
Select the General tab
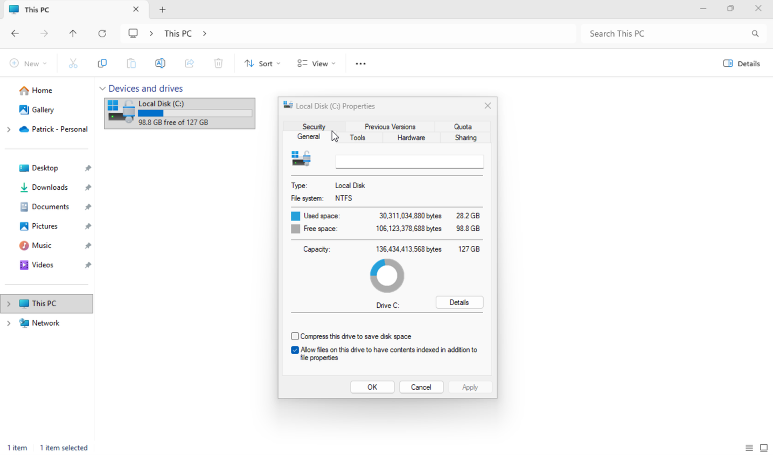(309, 137)
